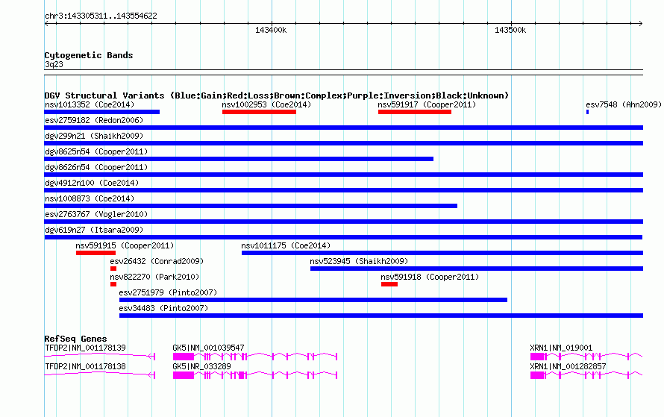The height and width of the screenshot is (417, 664).
Task: Click the blue gain bar under dgv299n21
Action: pyautogui.click(x=343, y=143)
